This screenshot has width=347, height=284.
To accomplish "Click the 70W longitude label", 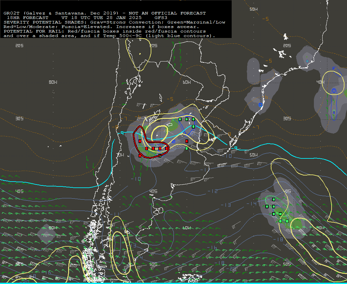I will coord(120,155).
